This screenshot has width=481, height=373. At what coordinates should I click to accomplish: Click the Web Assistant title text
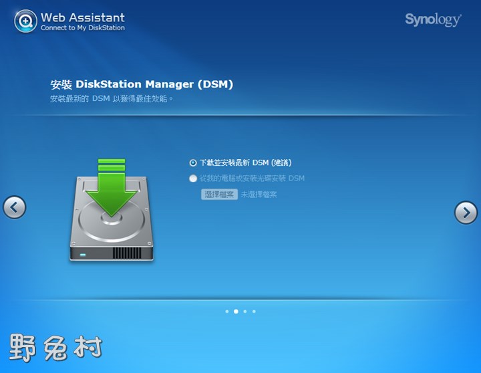tap(83, 17)
